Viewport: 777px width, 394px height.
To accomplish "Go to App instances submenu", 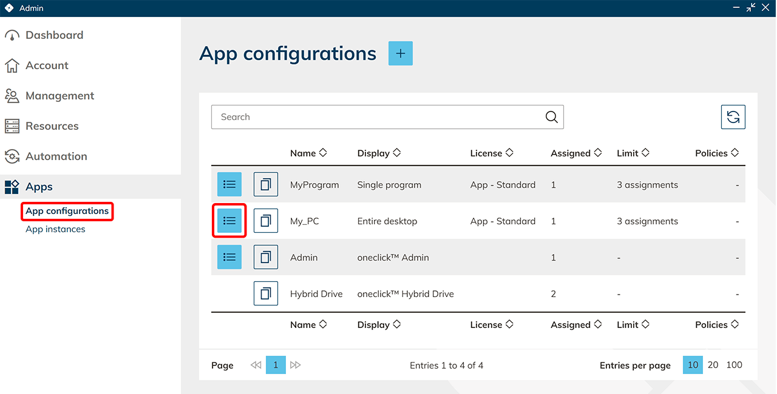I will pyautogui.click(x=55, y=229).
